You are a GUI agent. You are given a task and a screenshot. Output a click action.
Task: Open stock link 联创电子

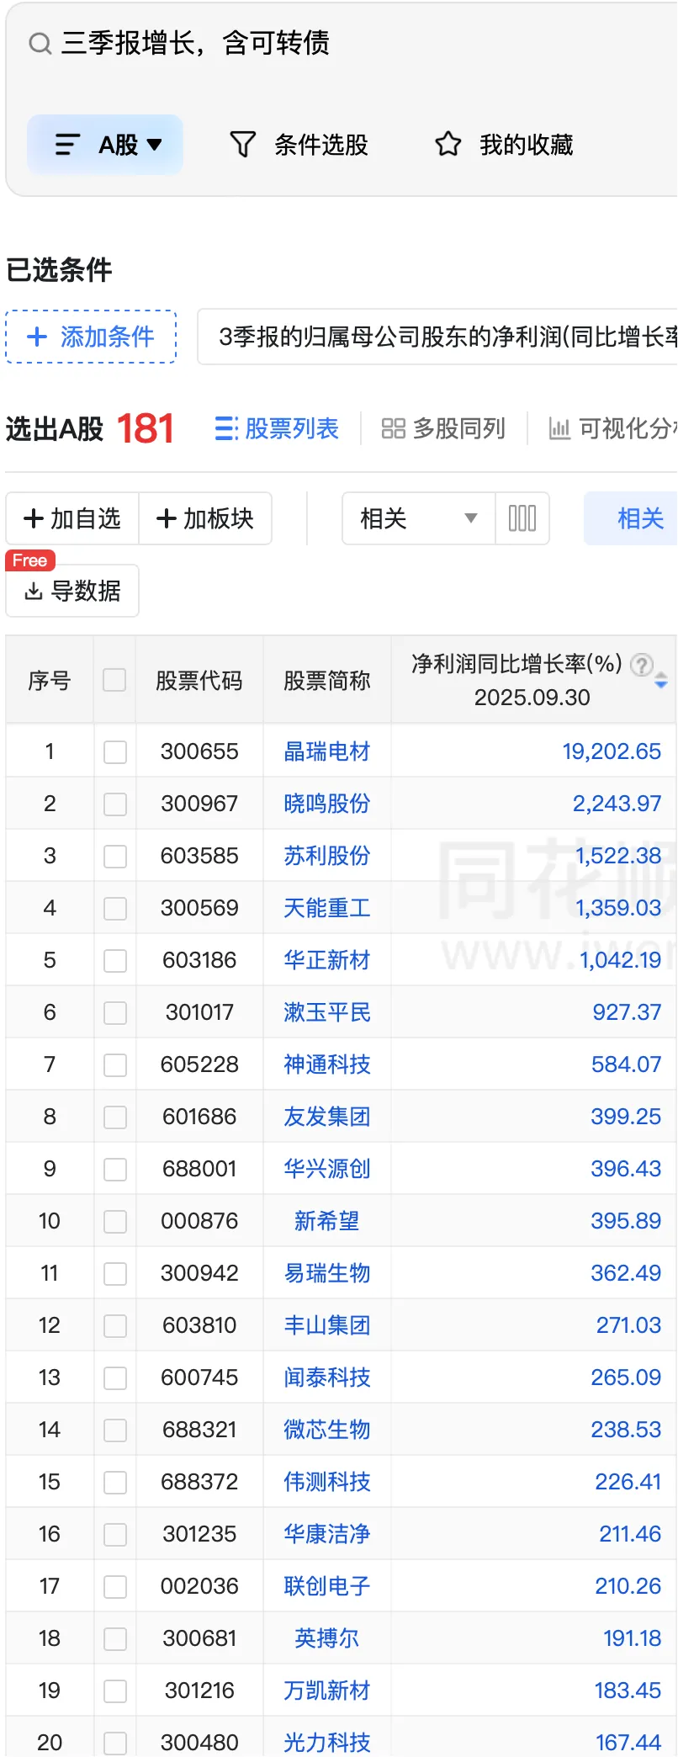pyautogui.click(x=327, y=1586)
